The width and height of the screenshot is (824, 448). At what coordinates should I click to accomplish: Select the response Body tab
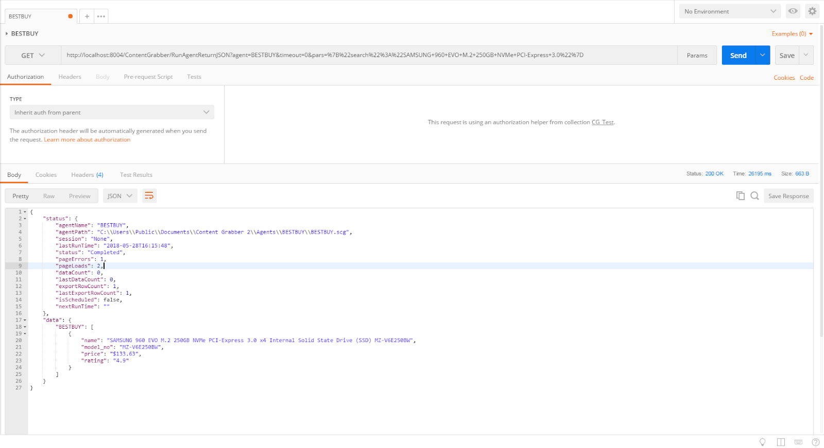click(x=14, y=175)
